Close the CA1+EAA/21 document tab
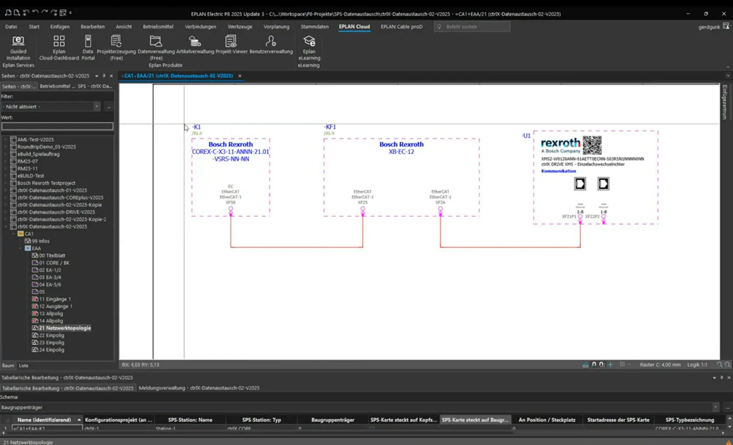Image resolution: width=733 pixels, height=445 pixels. click(x=240, y=76)
